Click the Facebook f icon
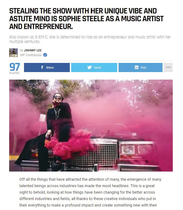 (42, 67)
